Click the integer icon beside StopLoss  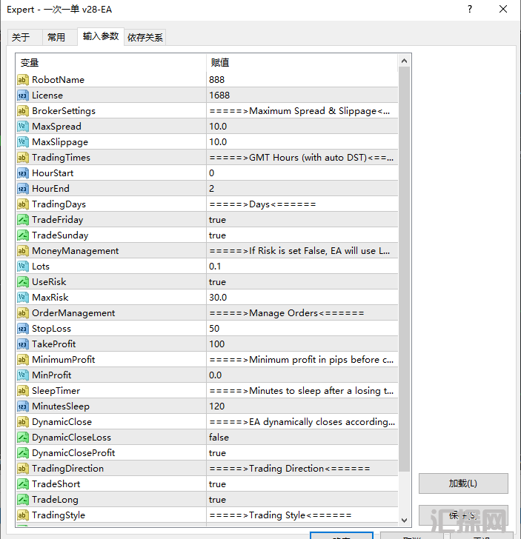pos(22,329)
